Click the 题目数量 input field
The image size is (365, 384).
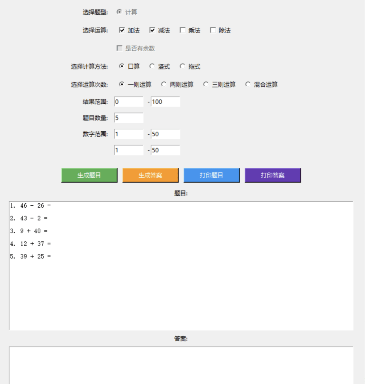(x=129, y=118)
